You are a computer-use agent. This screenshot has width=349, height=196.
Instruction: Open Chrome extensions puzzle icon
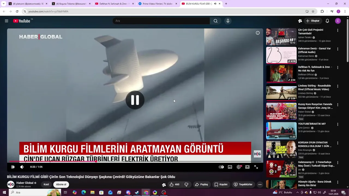pyautogui.click(x=322, y=11)
